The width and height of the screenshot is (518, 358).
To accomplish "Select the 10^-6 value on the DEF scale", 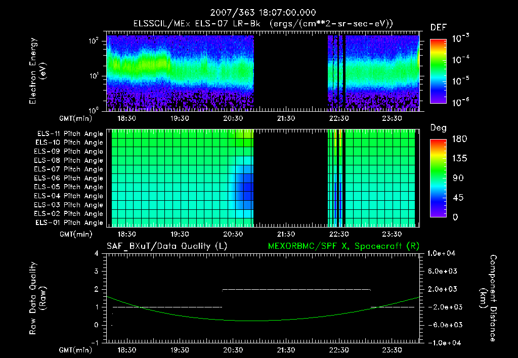I will pos(461,102).
